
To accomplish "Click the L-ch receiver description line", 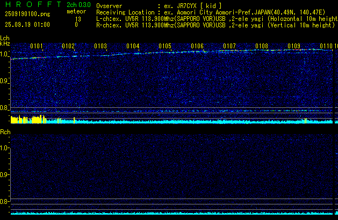I will coord(215,18).
